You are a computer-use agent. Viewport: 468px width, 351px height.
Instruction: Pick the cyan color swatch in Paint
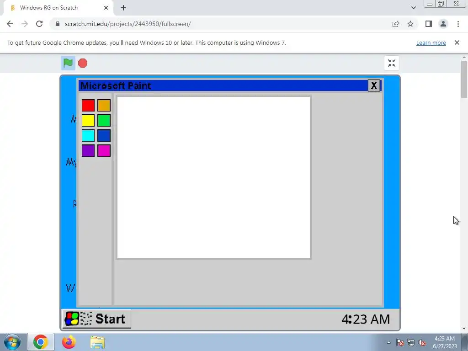click(x=88, y=135)
